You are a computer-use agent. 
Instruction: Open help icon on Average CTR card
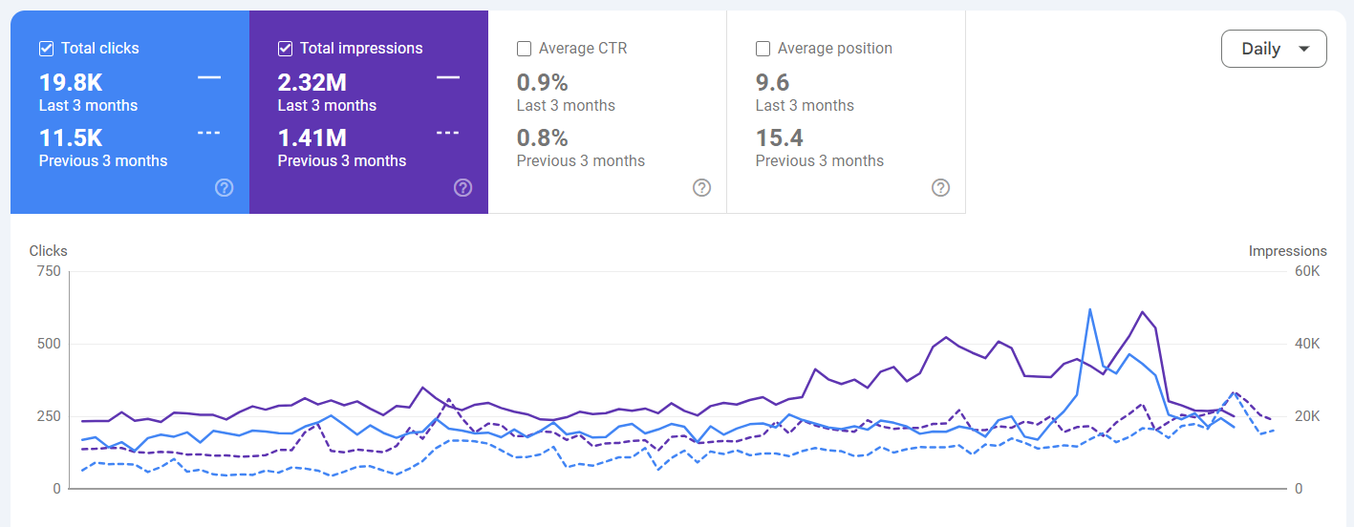click(702, 187)
